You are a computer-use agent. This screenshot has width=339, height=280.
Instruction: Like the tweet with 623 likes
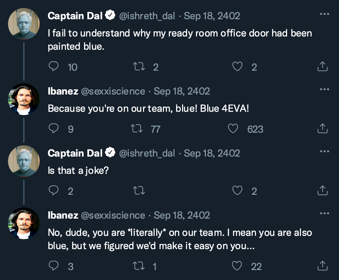[233, 128]
